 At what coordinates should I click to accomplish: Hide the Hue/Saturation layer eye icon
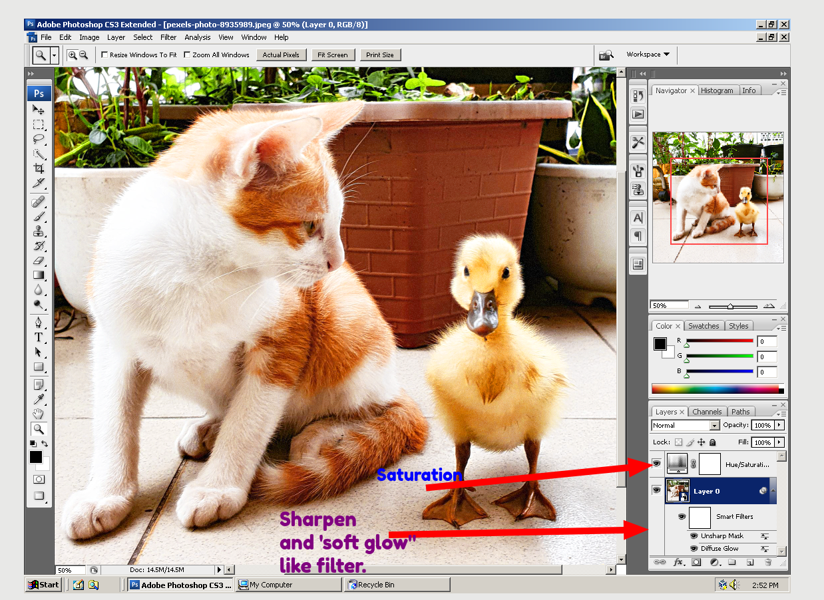coord(657,464)
